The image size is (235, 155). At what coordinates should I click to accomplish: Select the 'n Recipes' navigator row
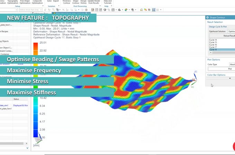[4, 31]
